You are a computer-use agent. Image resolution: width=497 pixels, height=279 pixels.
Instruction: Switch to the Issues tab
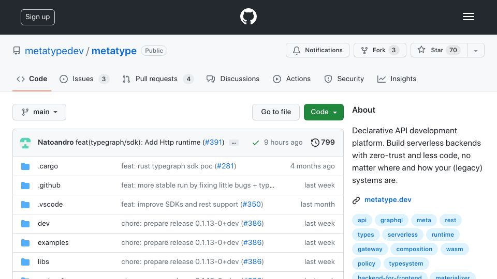[84, 79]
